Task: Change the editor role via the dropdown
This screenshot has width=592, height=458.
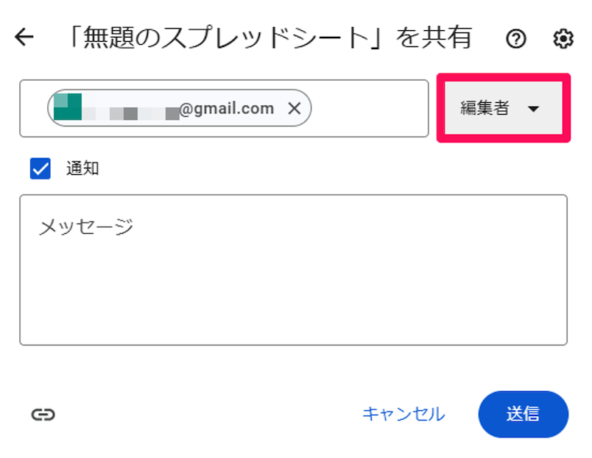Action: point(503,108)
